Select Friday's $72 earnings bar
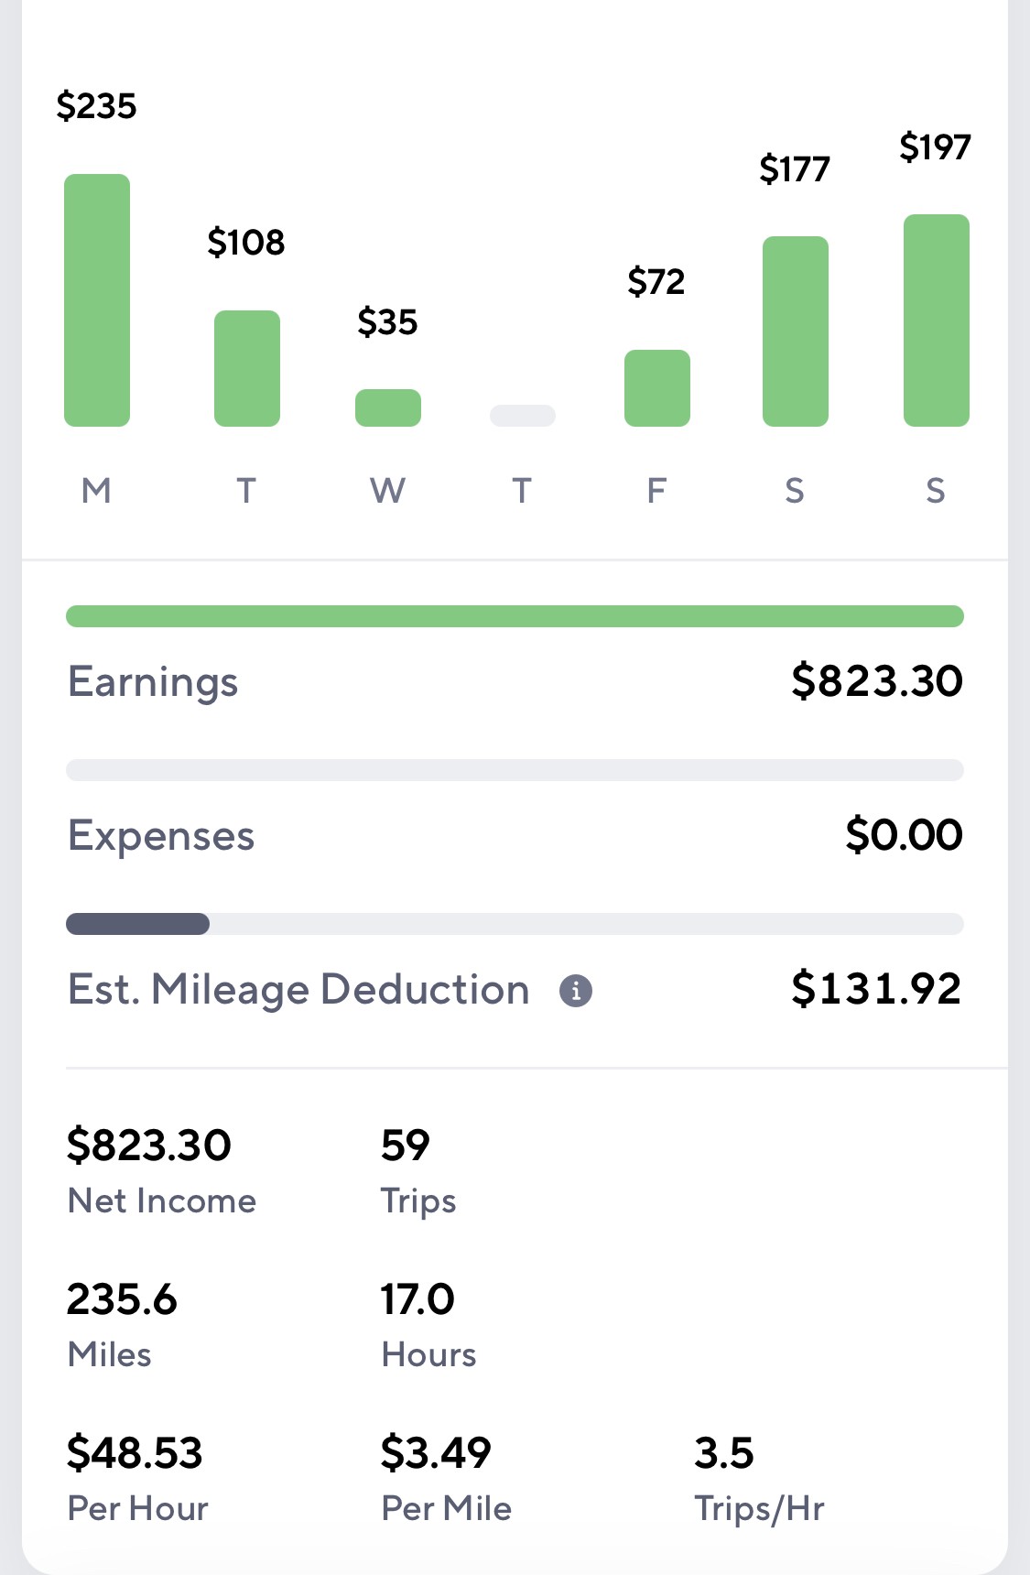Screen dimensions: 1030x1575 (657, 388)
